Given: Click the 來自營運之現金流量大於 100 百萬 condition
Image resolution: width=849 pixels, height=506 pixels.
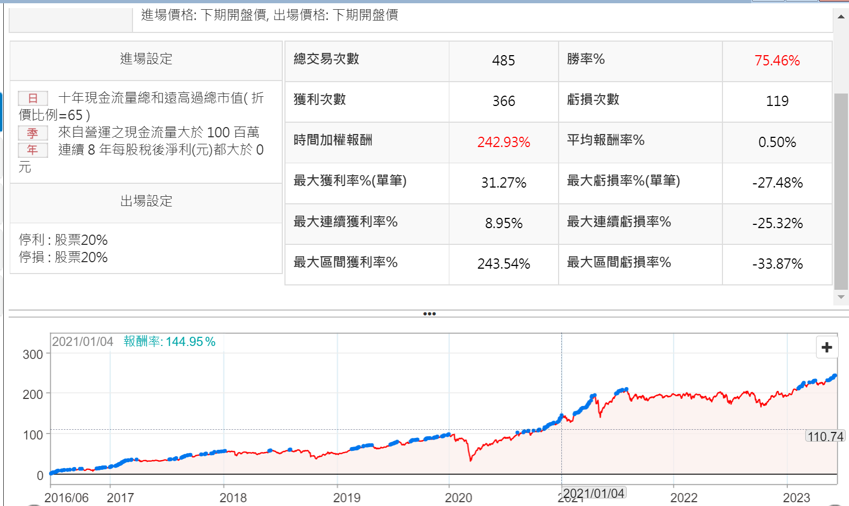Looking at the screenshot, I should [x=158, y=132].
